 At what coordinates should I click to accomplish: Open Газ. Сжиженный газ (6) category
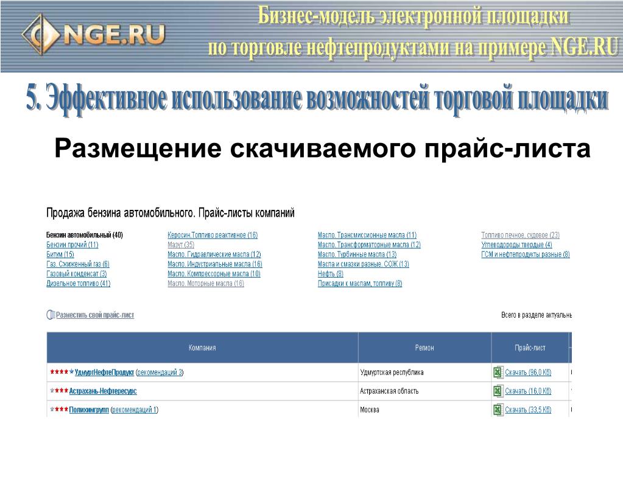tap(78, 264)
